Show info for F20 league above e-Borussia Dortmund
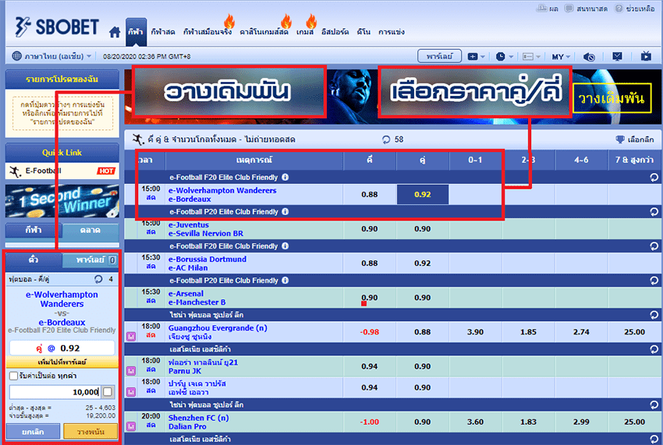 tap(285, 245)
